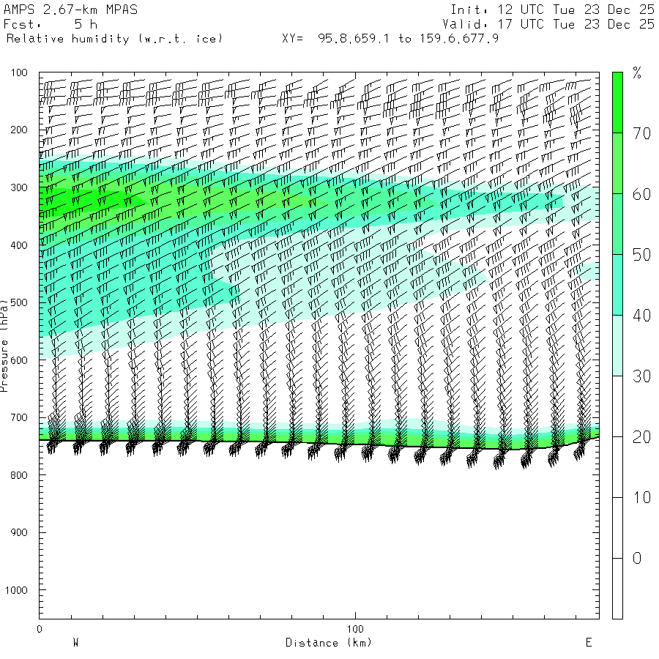Click the brightest green swatch above 70
Image resolution: width=659 pixels, height=659 pixels.
pyautogui.click(x=617, y=102)
